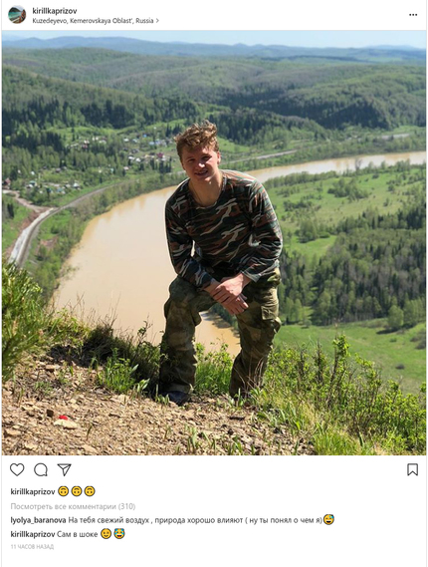This screenshot has width=428, height=567.
Task: Open the lyolya_baranova commenter profile
Action: click(x=38, y=520)
